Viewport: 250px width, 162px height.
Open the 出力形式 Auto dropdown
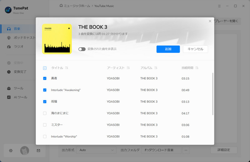[96, 150]
